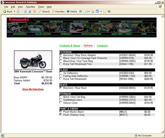This screenshot has width=165, height=138.
Task: Check Black Vinyl 1/2 Coverage Tank Protector
Action: (61, 58)
